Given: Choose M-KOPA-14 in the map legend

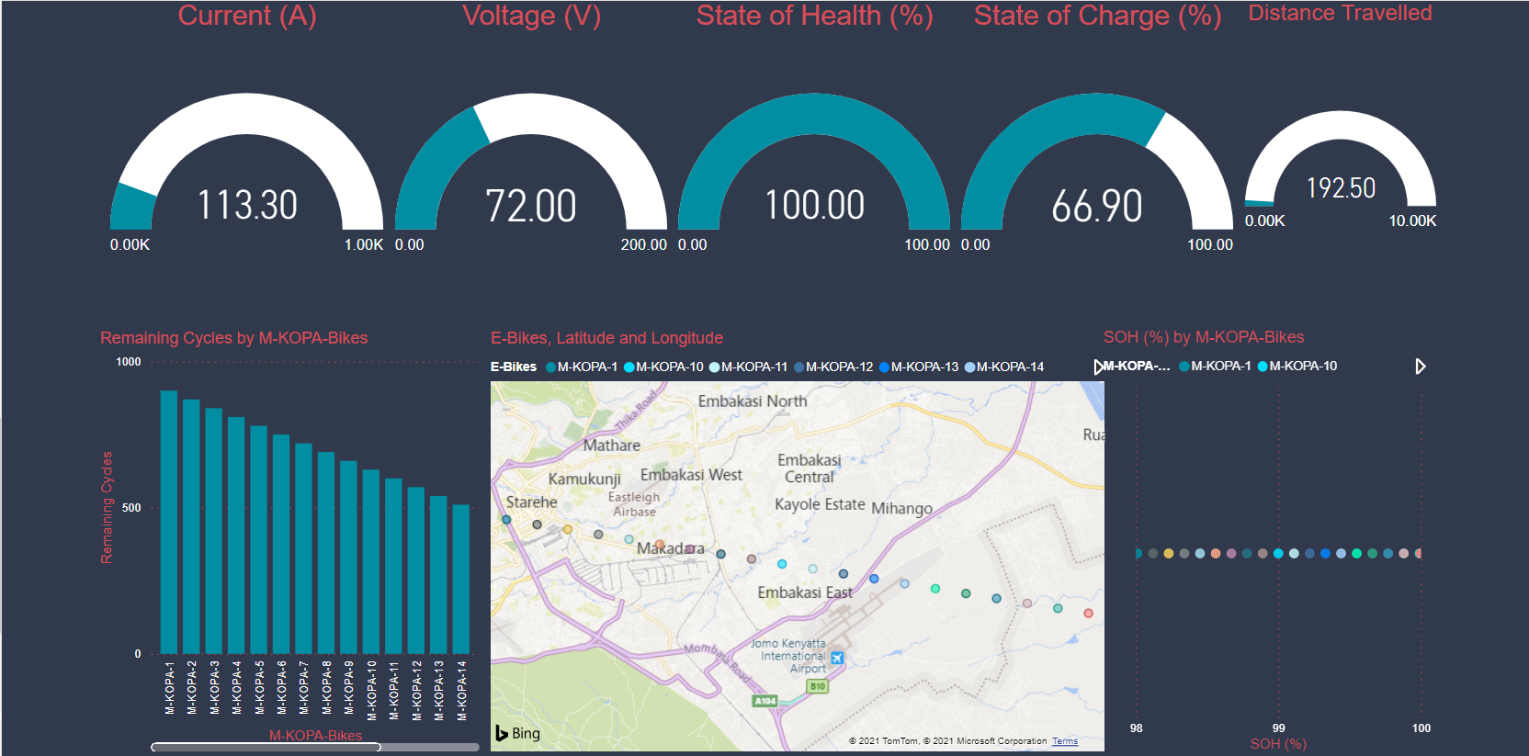Looking at the screenshot, I should (1004, 367).
